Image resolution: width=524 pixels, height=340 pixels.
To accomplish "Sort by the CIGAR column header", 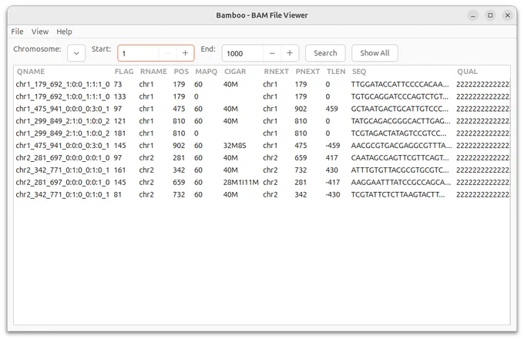I will (x=235, y=72).
